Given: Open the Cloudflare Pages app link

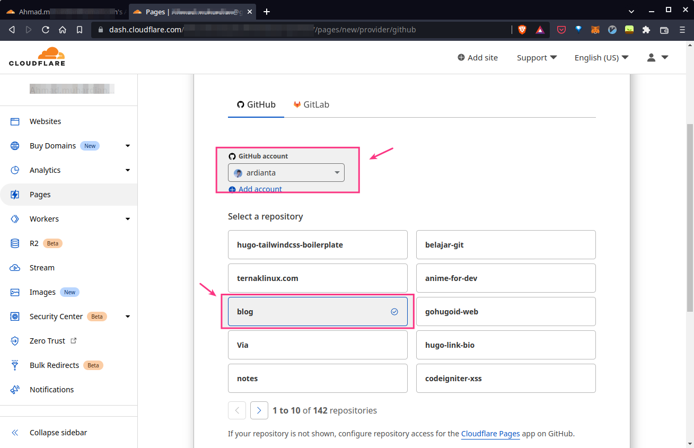Looking at the screenshot, I should pos(490,434).
